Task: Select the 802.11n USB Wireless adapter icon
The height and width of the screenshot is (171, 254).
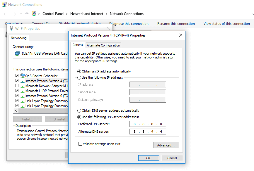Action: [x=17, y=53]
